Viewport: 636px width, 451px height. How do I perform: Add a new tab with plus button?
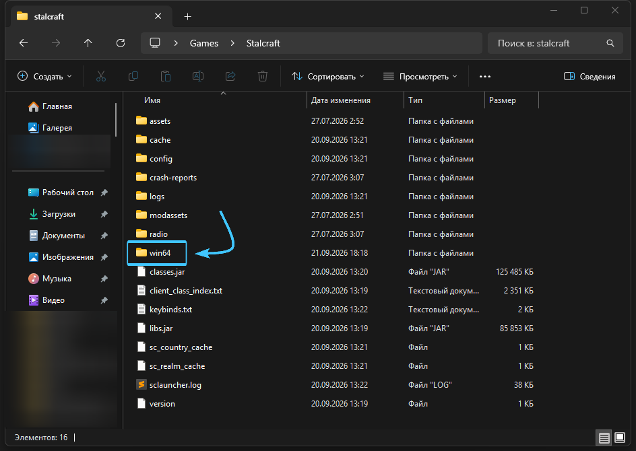187,17
